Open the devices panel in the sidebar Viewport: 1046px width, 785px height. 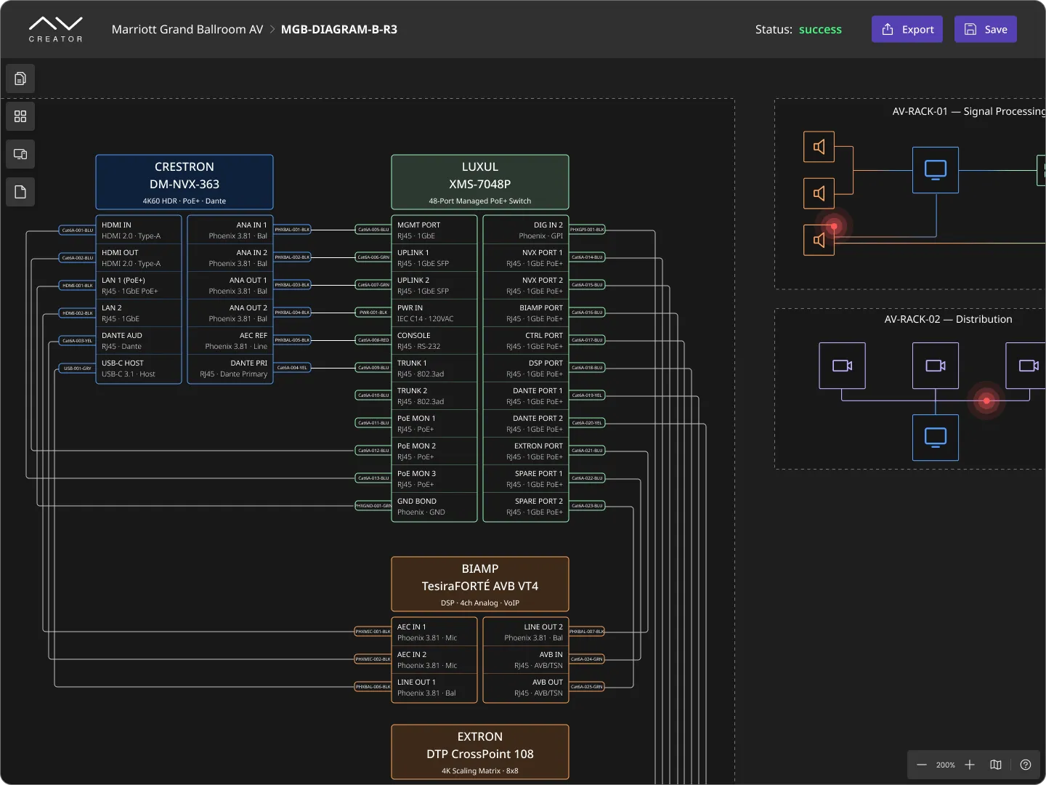point(20,154)
